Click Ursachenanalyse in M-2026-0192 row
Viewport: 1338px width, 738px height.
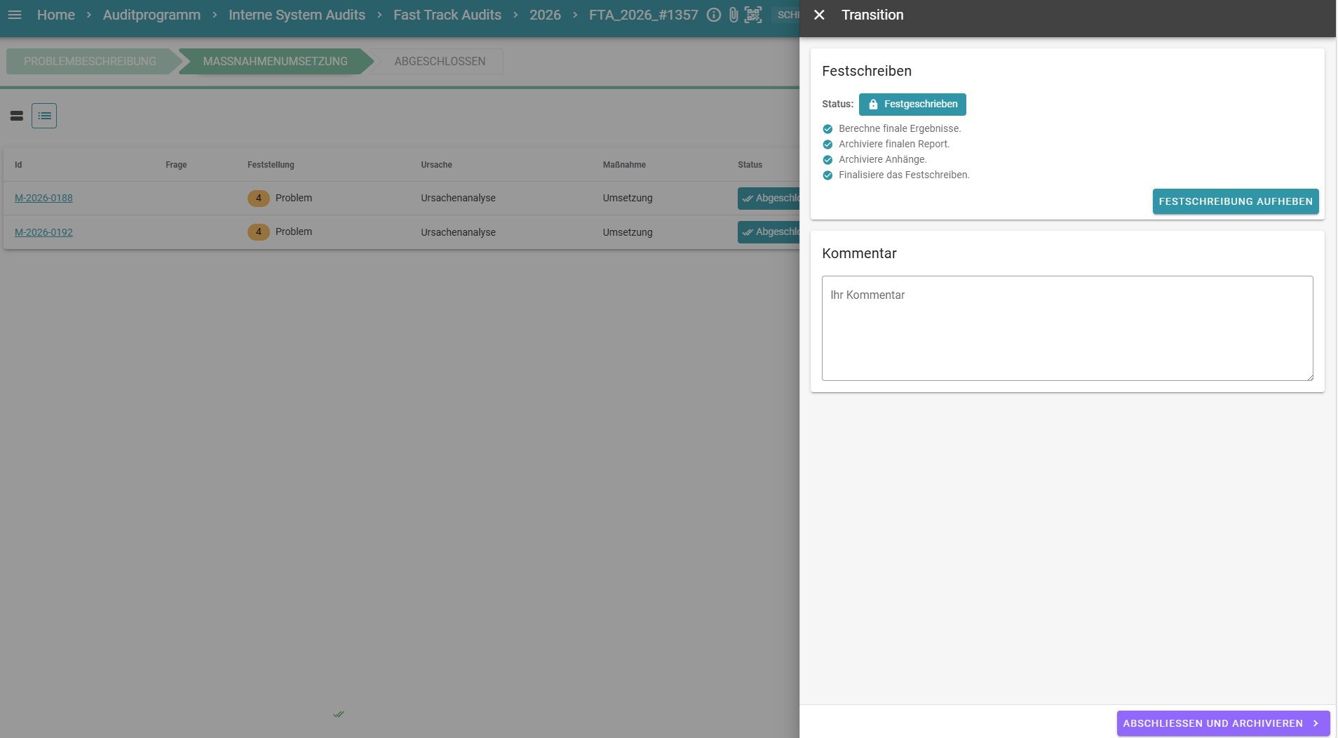pos(458,232)
